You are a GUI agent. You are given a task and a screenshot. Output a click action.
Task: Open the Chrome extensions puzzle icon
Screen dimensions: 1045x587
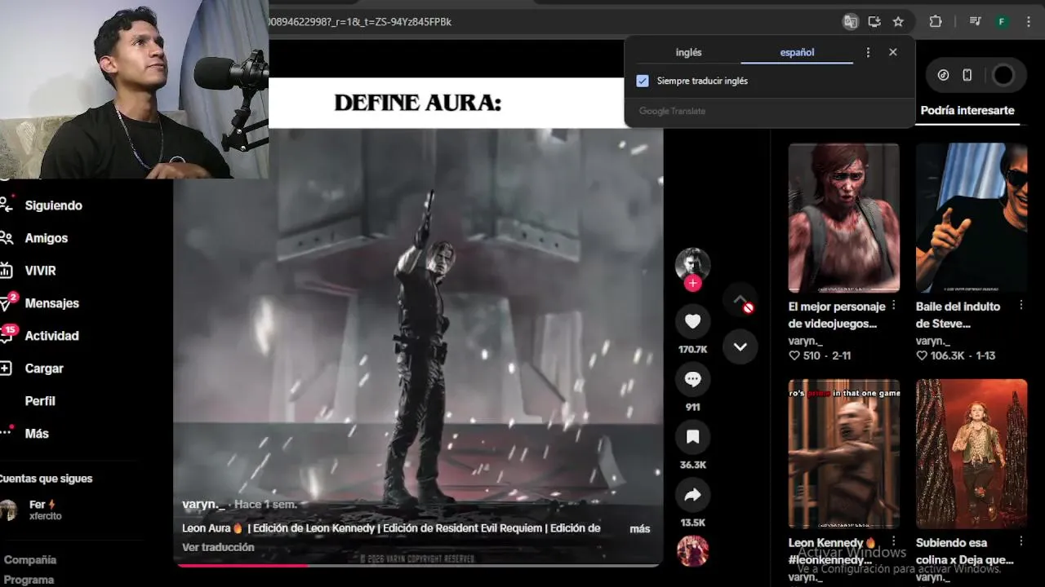coord(936,22)
